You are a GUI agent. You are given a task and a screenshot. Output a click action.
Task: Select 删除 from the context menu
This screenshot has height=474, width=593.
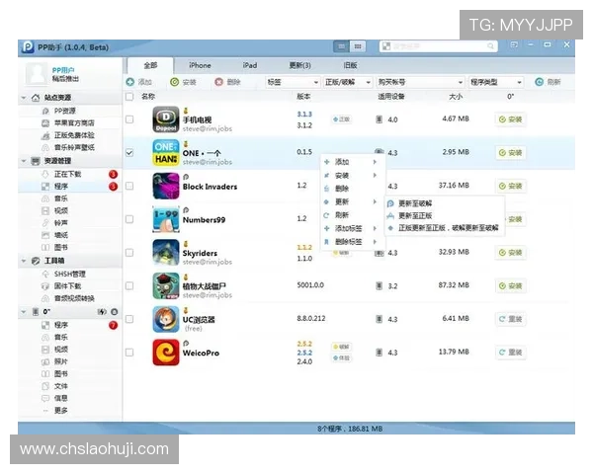coord(342,189)
